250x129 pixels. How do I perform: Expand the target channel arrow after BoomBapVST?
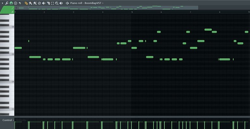(103, 3)
